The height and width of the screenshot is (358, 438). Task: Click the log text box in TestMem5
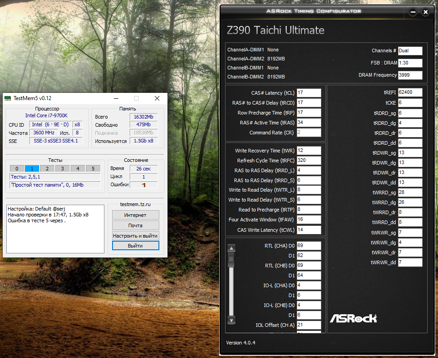[x=55, y=229]
